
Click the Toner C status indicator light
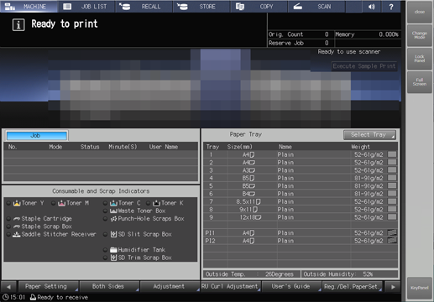click(x=105, y=203)
